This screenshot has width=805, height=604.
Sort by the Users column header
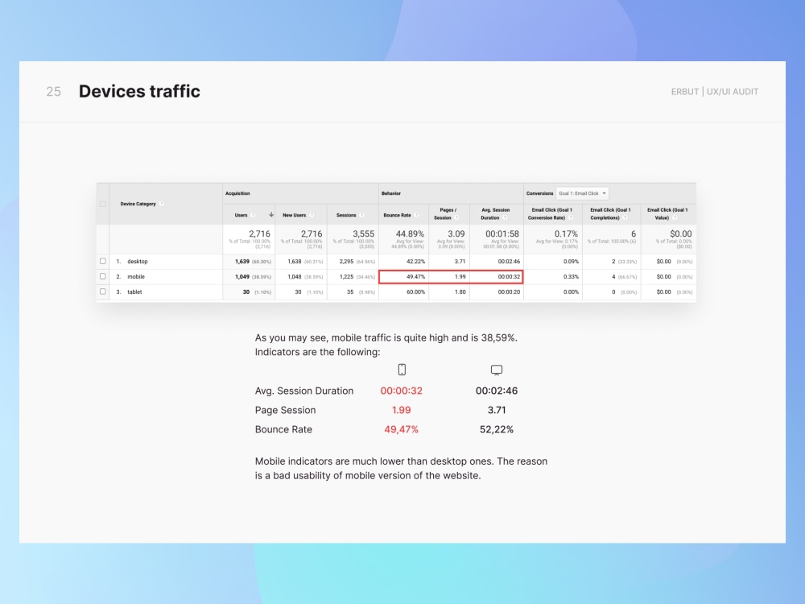[241, 215]
